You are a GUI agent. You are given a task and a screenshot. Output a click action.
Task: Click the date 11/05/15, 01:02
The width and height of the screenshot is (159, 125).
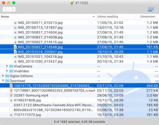[110, 23]
